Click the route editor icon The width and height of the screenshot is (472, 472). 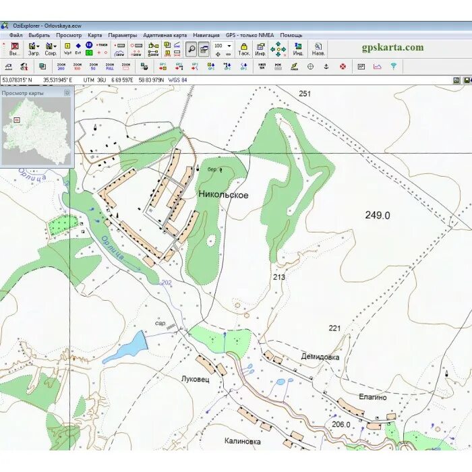point(154,46)
